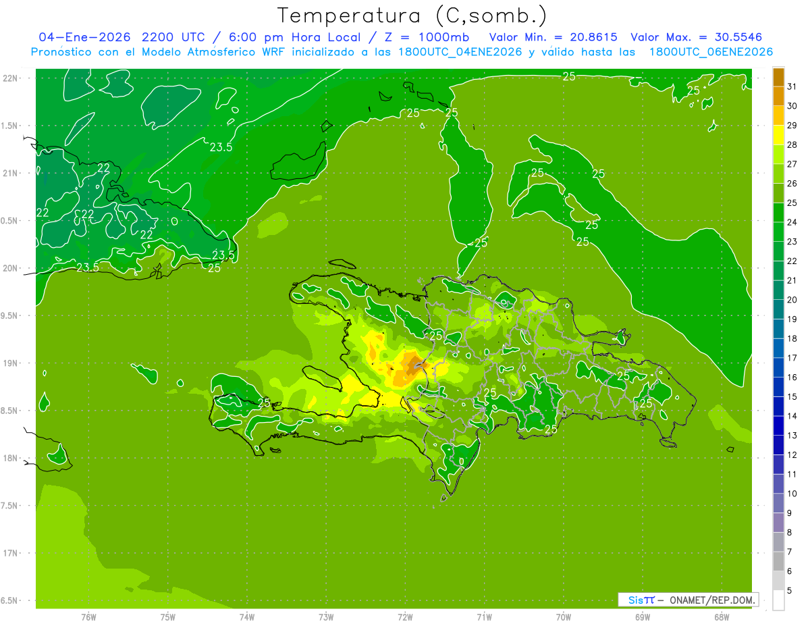The height and width of the screenshot is (626, 810).
Task: Select the "Valor Min. = 20.8615" value
Action: 553,37
